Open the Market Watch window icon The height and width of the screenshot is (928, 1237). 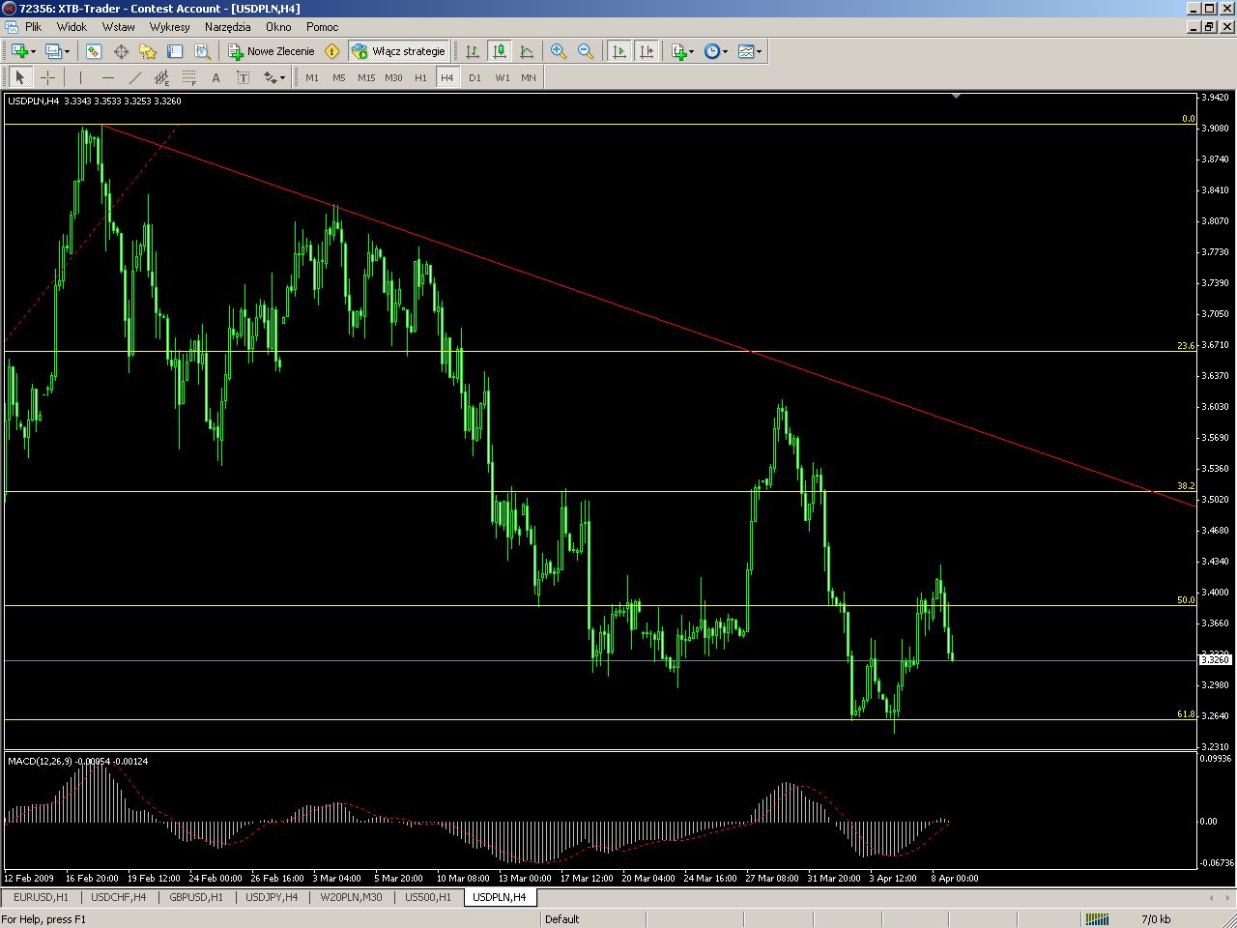pyautogui.click(x=94, y=51)
